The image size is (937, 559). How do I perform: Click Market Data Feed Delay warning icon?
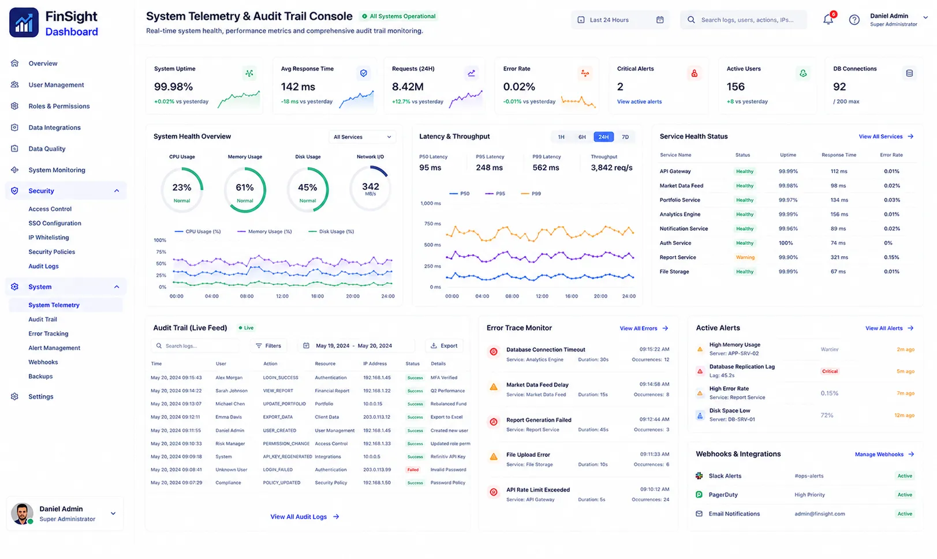tap(494, 387)
